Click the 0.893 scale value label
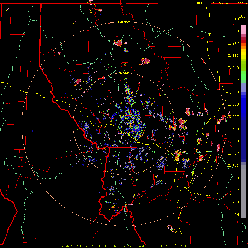248x248 pixels. click(x=233, y=55)
